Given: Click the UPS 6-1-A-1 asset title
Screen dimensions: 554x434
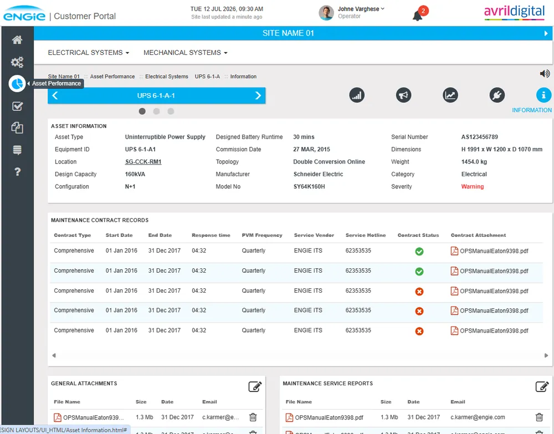Looking at the screenshot, I should coord(156,95).
